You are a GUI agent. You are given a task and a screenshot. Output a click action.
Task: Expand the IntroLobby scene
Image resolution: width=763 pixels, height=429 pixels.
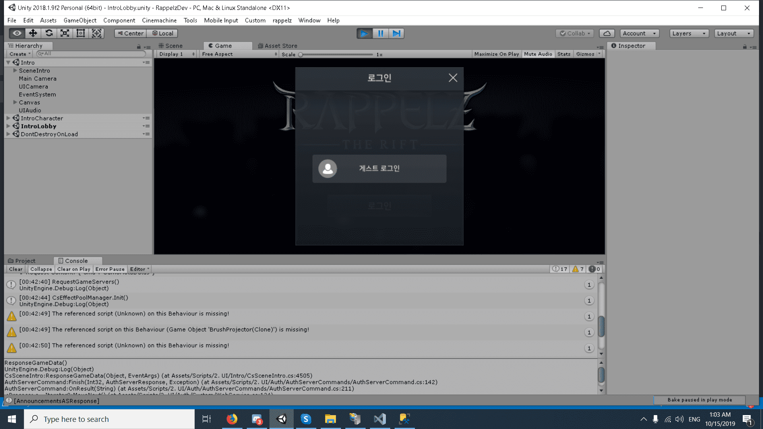tap(8, 126)
